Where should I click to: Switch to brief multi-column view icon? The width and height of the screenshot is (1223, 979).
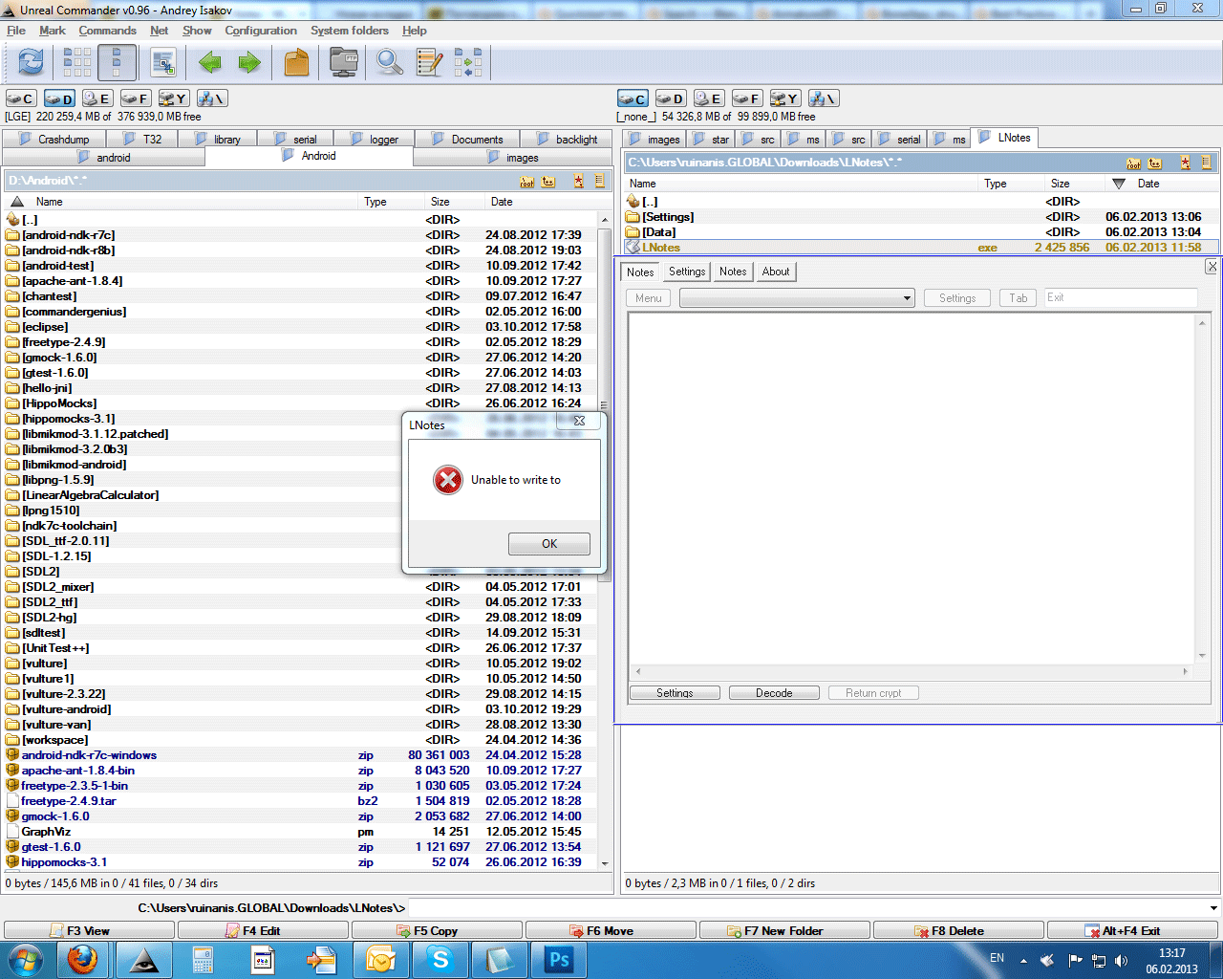(x=77, y=62)
